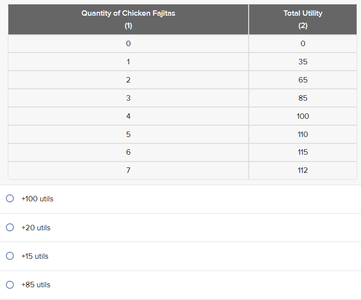Click the total utility value 112
This screenshot has height=300, width=361.
pyautogui.click(x=303, y=170)
